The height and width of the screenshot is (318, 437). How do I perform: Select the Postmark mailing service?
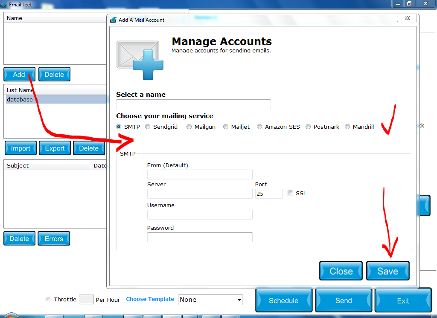click(308, 127)
